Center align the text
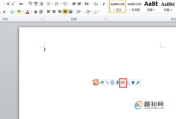The image size is (176, 119). click(x=54, y=12)
